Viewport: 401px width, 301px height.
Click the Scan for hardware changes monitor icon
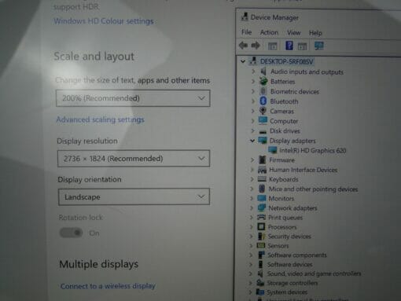click(x=319, y=46)
